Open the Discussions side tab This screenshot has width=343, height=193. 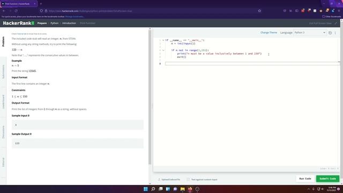(3, 132)
